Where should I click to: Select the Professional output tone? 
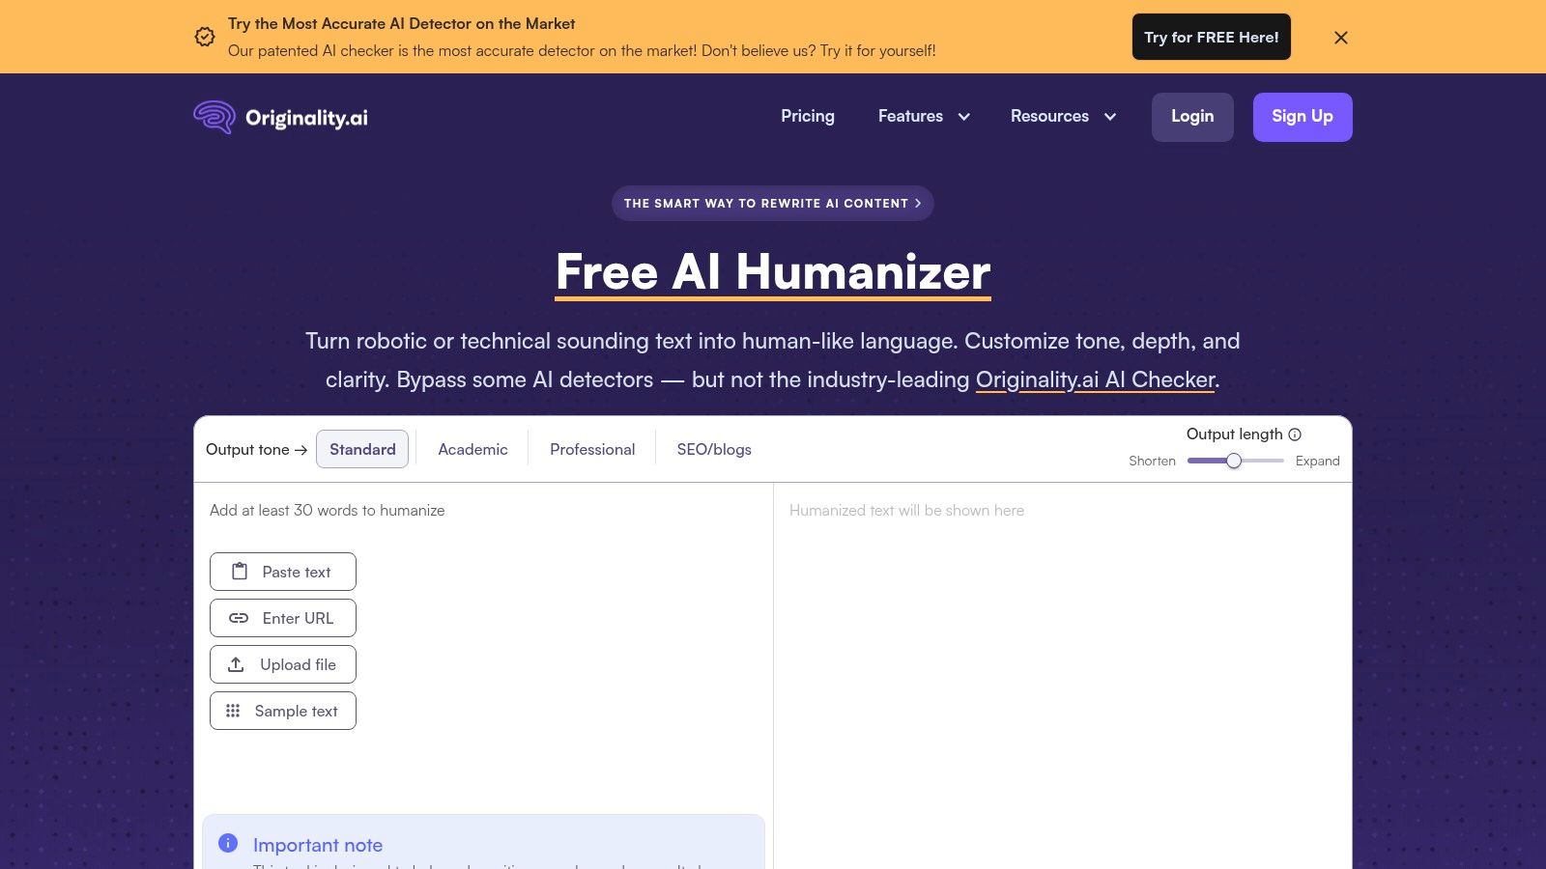tap(592, 449)
